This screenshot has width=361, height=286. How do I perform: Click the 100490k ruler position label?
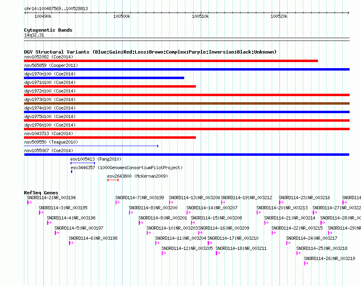43,16
